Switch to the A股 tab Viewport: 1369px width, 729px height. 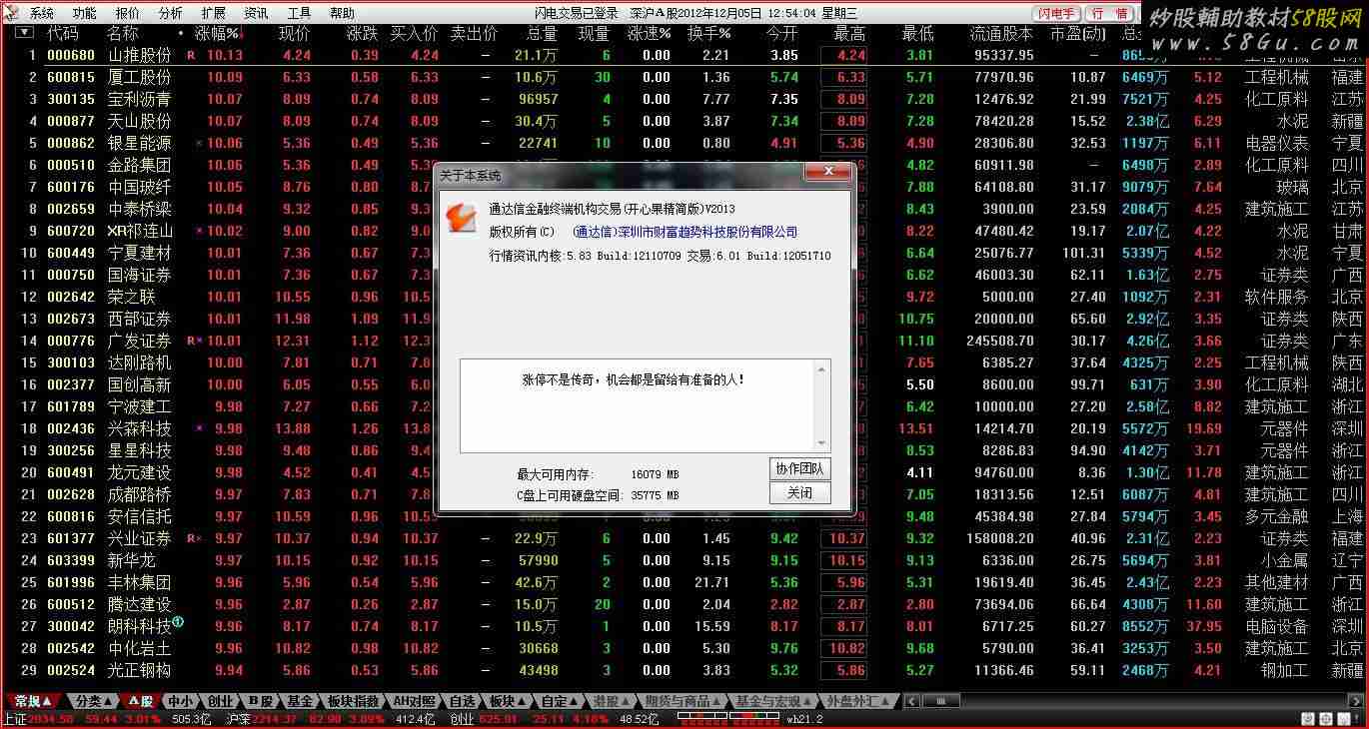click(140, 701)
